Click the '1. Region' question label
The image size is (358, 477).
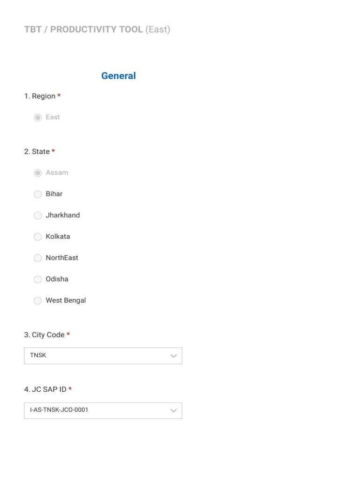click(x=40, y=96)
